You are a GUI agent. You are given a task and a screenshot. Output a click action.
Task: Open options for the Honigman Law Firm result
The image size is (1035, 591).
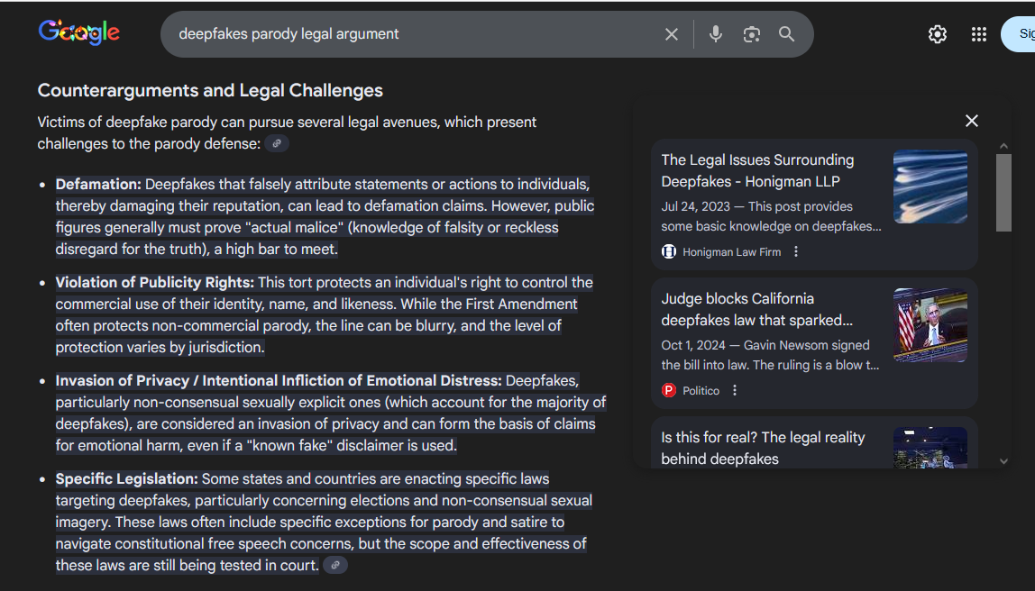pyautogui.click(x=796, y=252)
